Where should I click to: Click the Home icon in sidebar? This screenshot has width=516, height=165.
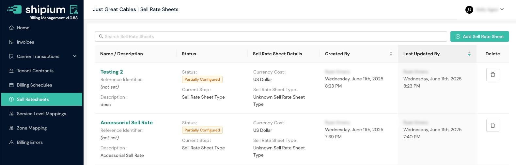click(11, 28)
